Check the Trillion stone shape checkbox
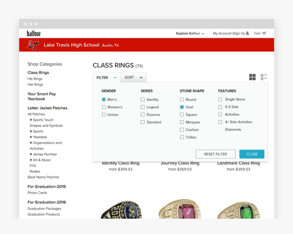Screen dimensions: 293x234 click(x=182, y=137)
